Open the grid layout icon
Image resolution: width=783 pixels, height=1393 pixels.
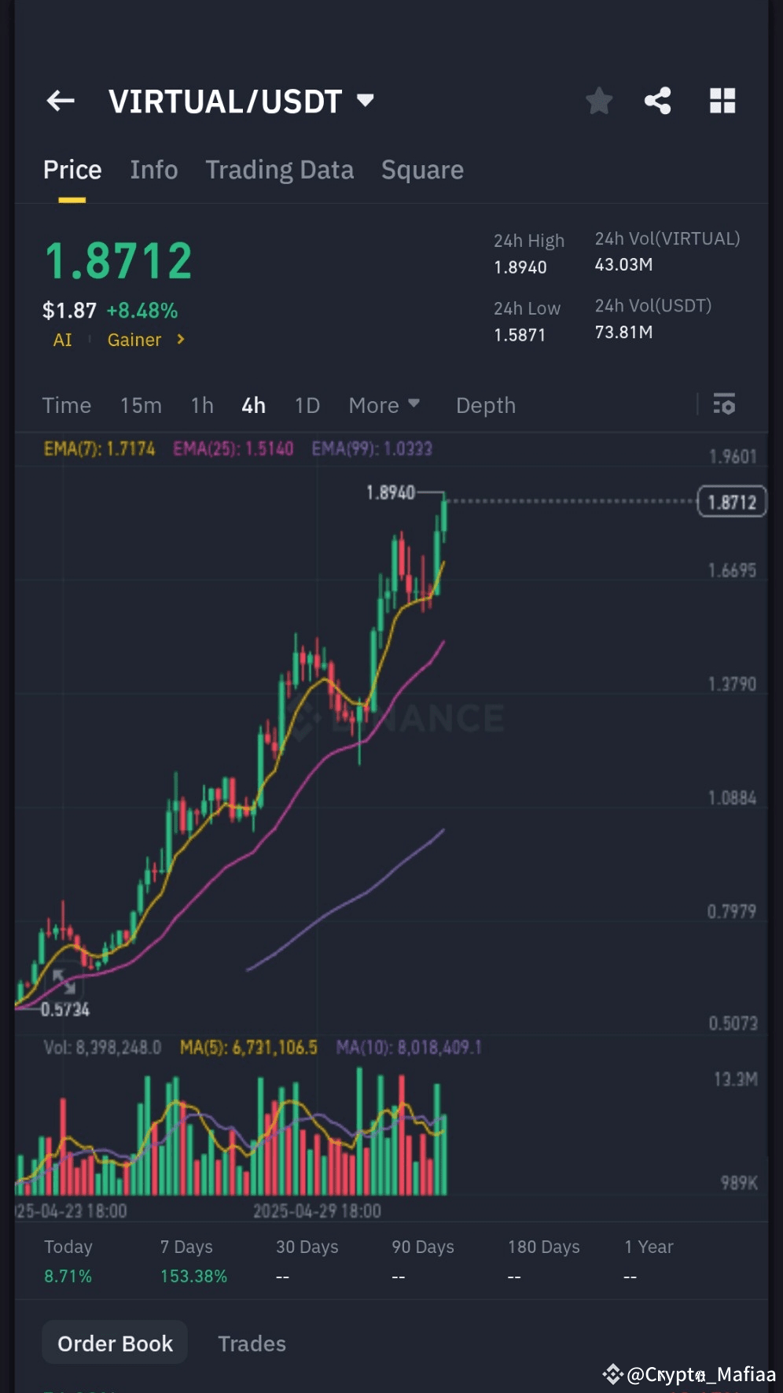pos(722,101)
